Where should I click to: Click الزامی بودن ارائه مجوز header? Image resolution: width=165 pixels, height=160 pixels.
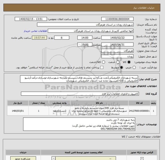(142, 153)
